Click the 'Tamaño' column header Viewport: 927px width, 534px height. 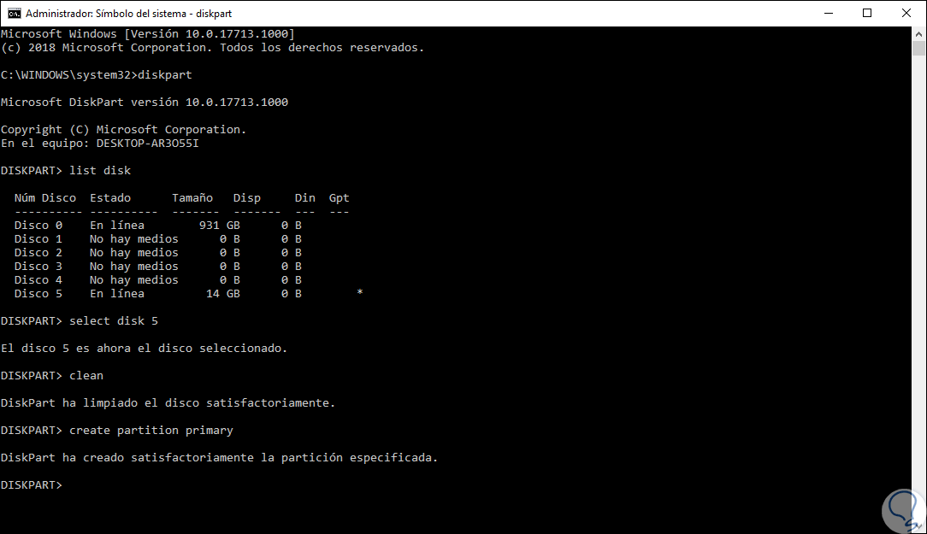point(192,198)
